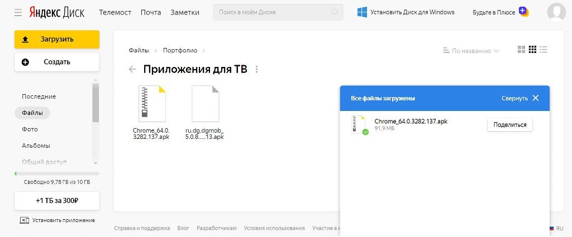Click Chrome_64.0.3282.137.apk filename in folder
The image size is (572, 237).
point(151,134)
